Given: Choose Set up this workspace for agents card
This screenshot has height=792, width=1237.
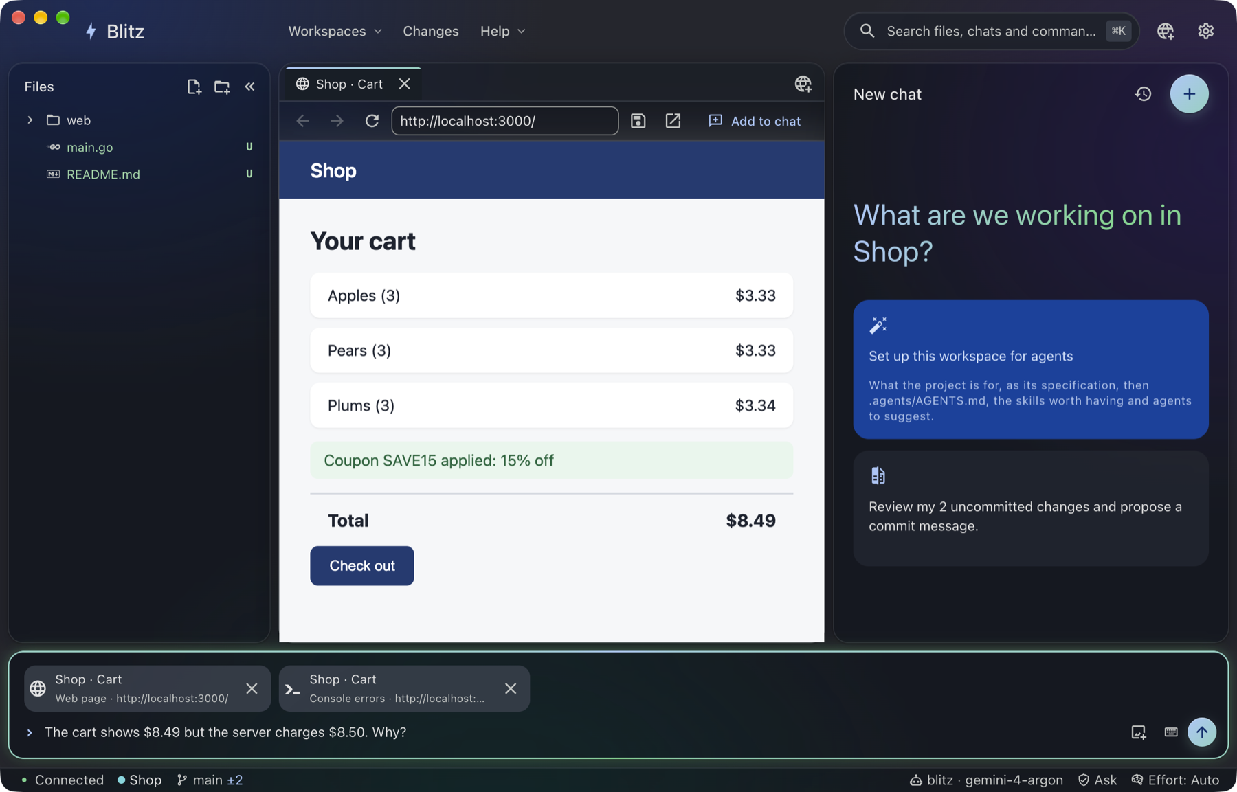Looking at the screenshot, I should click(x=1030, y=369).
